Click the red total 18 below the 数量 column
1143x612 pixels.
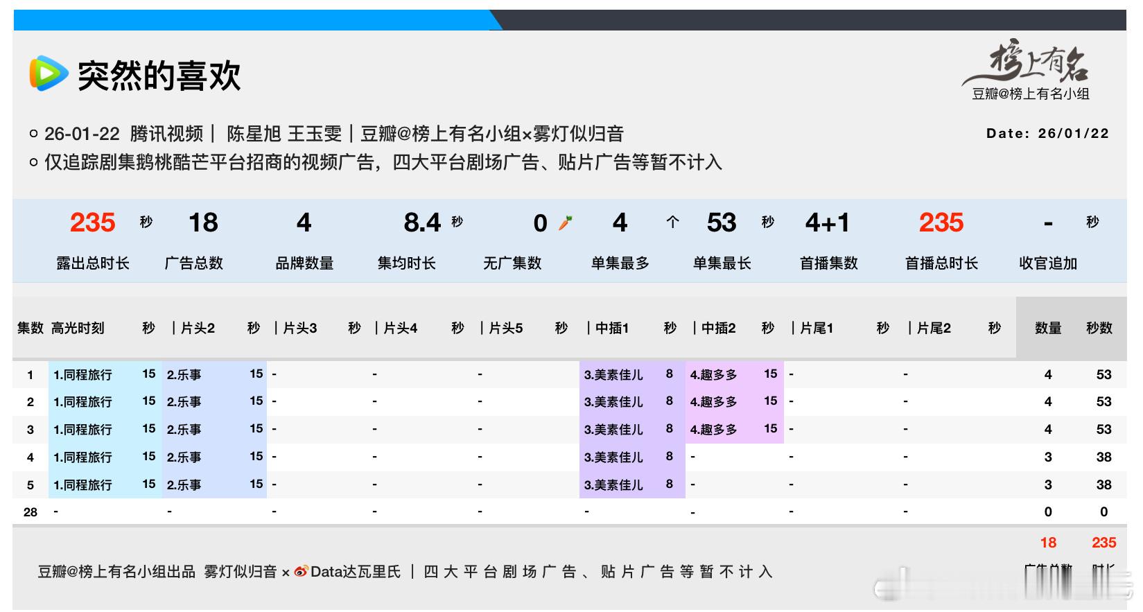[x=1048, y=543]
